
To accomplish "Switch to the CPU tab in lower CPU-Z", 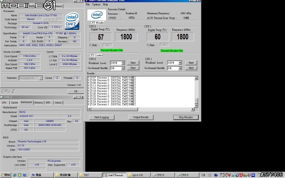I will click(x=4, y=103).
